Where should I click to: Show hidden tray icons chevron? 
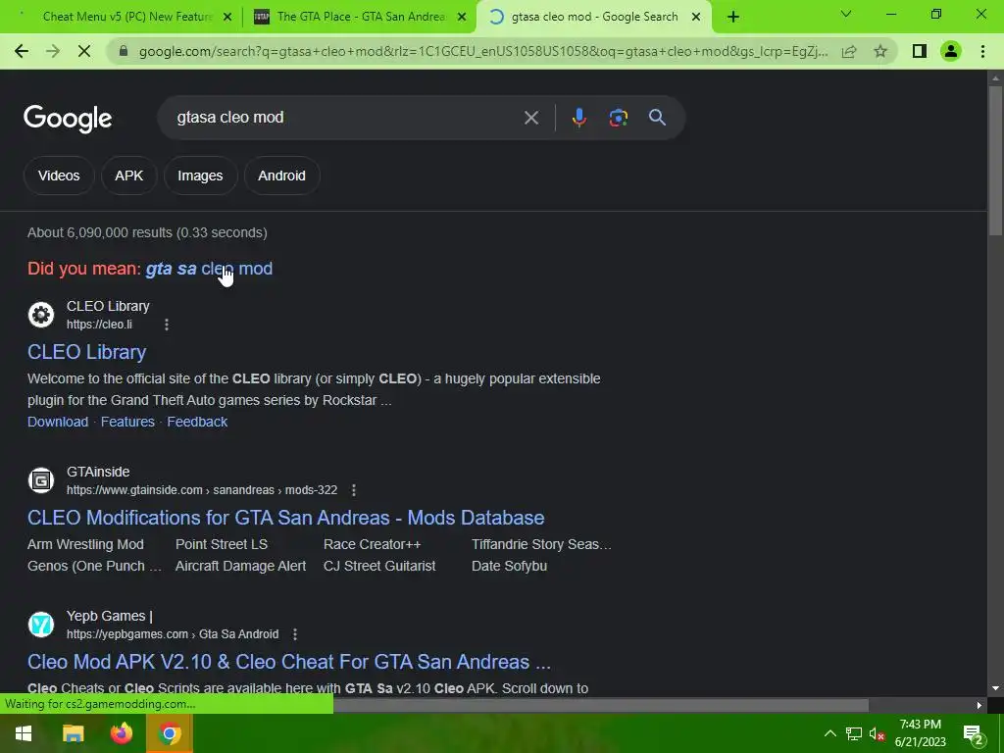829,733
